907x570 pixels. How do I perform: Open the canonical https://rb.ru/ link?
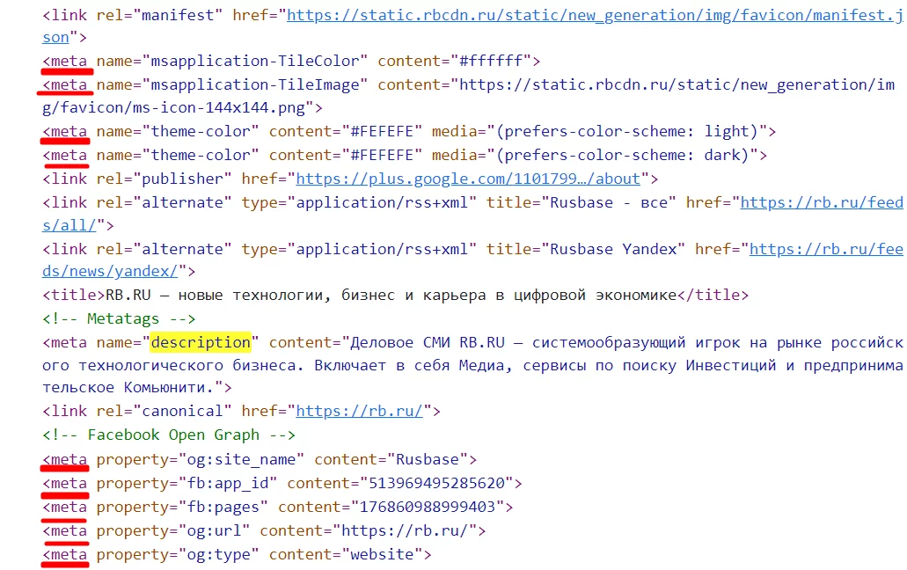click(x=359, y=412)
